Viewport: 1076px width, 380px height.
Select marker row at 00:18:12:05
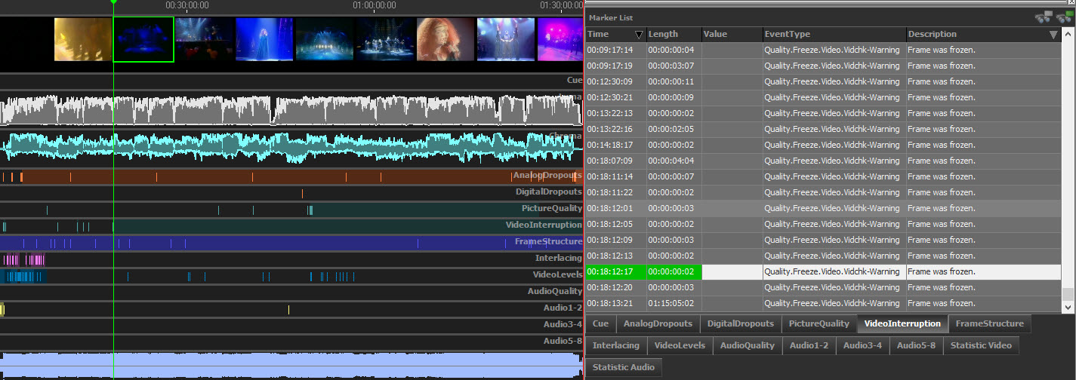tap(824, 224)
